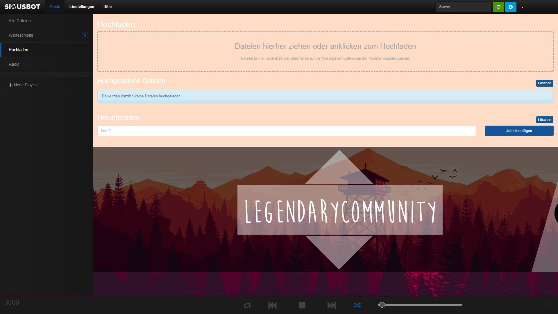Open the dropdown caret next to logout
The height and width of the screenshot is (314, 558).
coord(523,7)
